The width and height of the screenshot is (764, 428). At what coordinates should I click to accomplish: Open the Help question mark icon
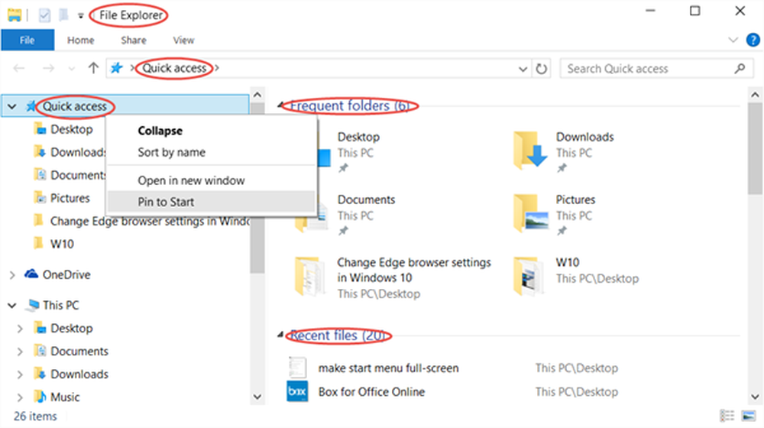[753, 40]
